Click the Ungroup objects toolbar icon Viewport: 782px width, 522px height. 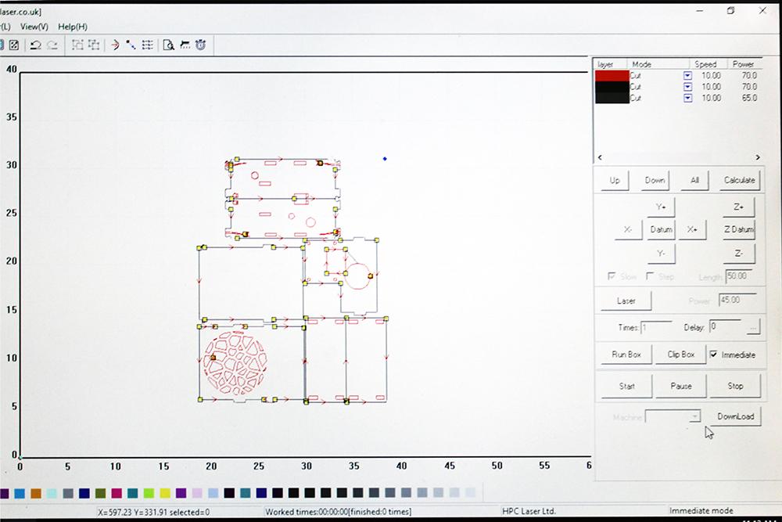coord(94,45)
